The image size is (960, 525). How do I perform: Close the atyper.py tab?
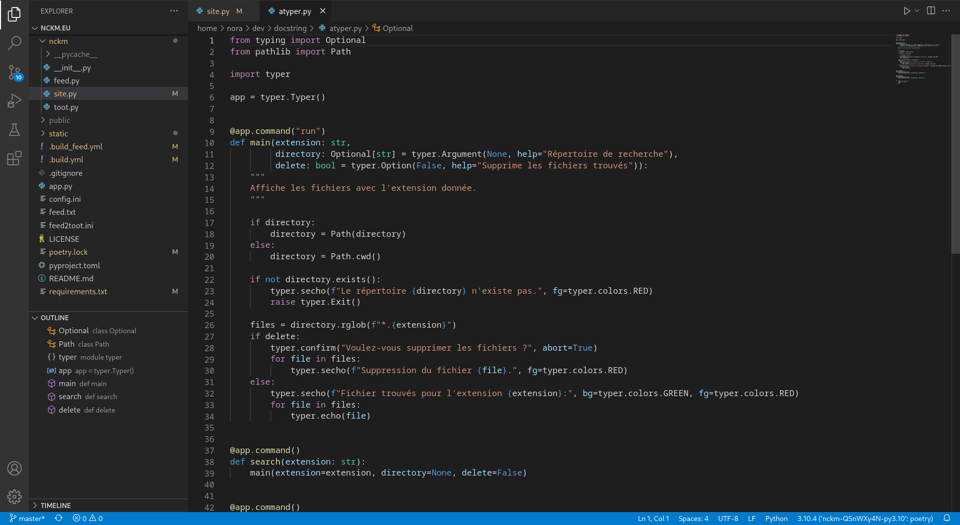[x=323, y=11]
